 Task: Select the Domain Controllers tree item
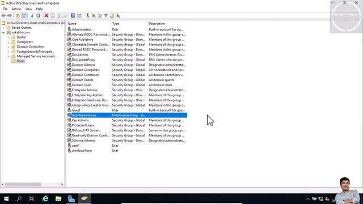(x=30, y=46)
